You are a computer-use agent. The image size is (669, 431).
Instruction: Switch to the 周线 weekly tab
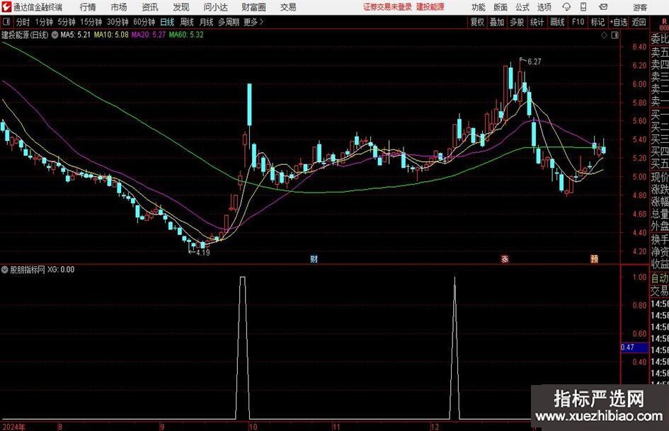(x=187, y=22)
